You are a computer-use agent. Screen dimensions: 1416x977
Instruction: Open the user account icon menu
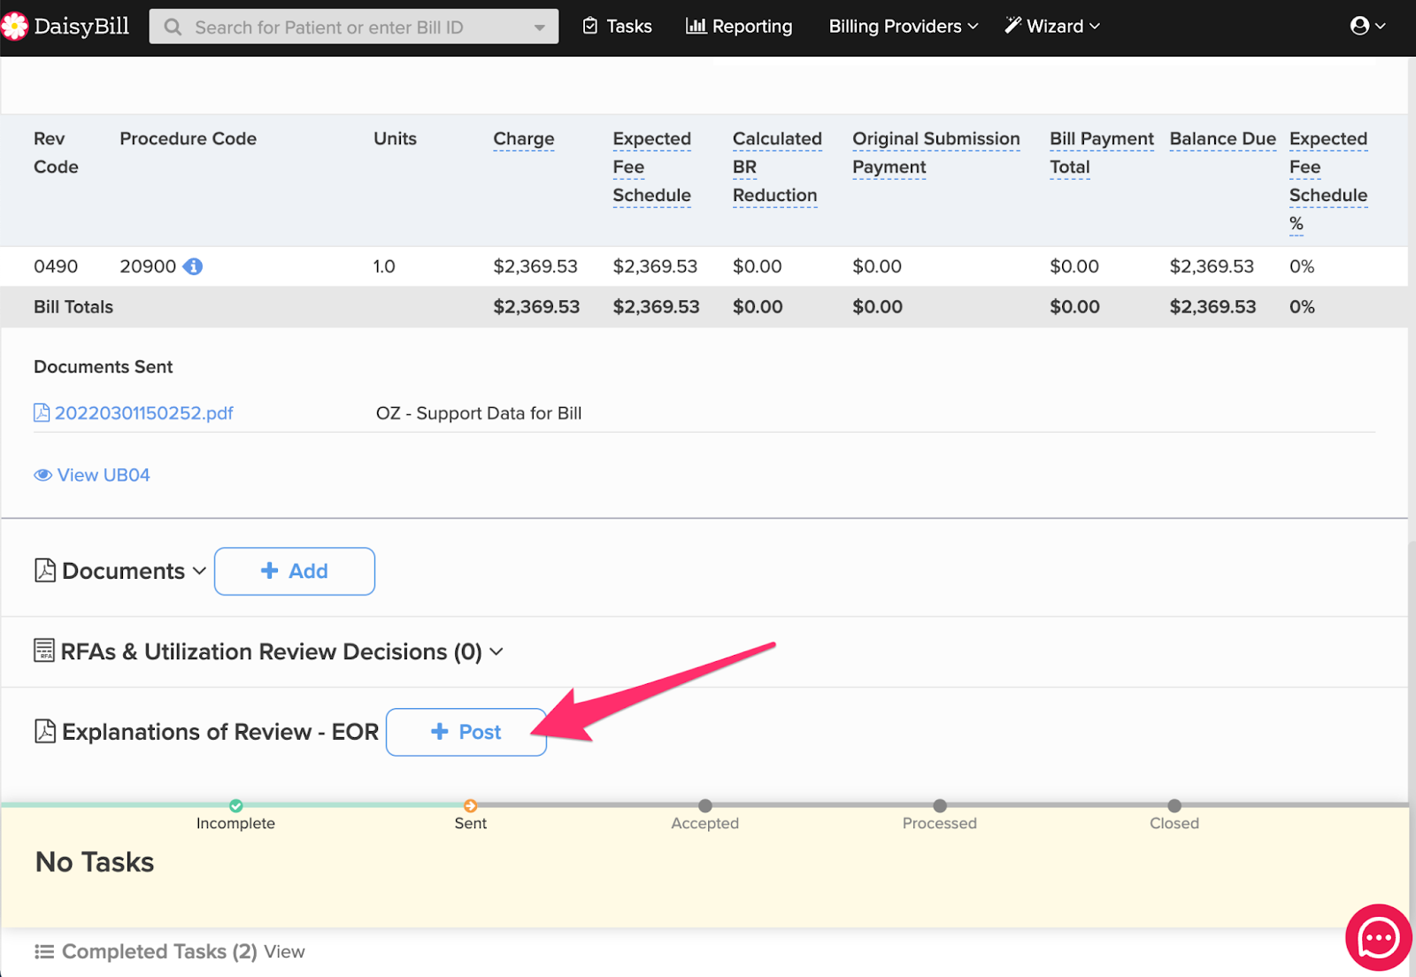[1359, 26]
